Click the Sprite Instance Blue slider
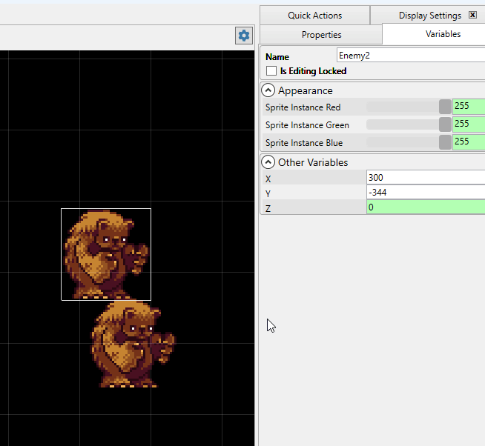Screen dimensions: 485x446 point(409,142)
